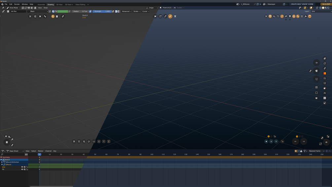332x187 pixels.
Task: Click the archive box icon next to orange circle
Action: pos(57,16)
